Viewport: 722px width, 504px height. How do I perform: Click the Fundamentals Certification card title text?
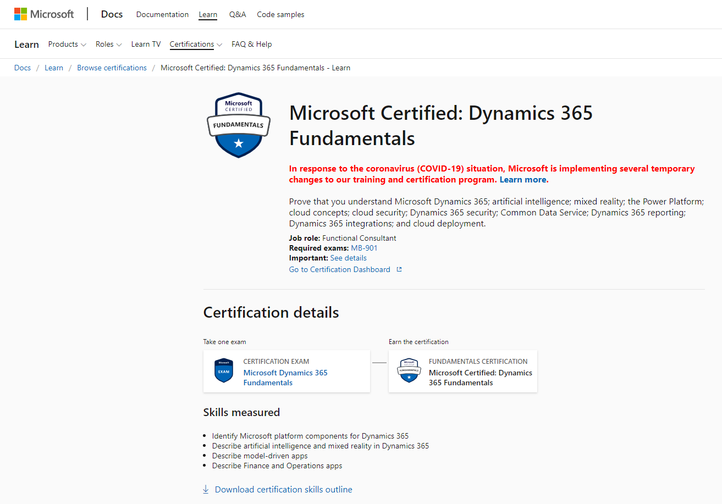(x=481, y=378)
